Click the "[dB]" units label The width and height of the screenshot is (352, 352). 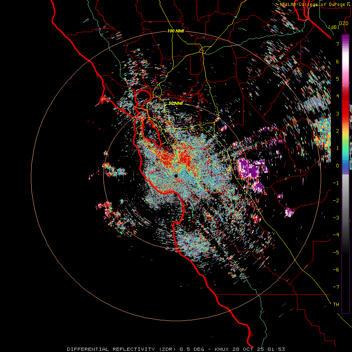pyautogui.click(x=334, y=27)
